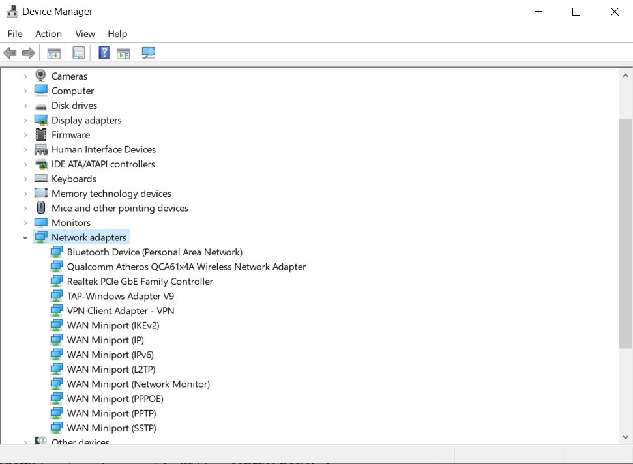
Task: Open the File menu
Action: click(x=15, y=34)
